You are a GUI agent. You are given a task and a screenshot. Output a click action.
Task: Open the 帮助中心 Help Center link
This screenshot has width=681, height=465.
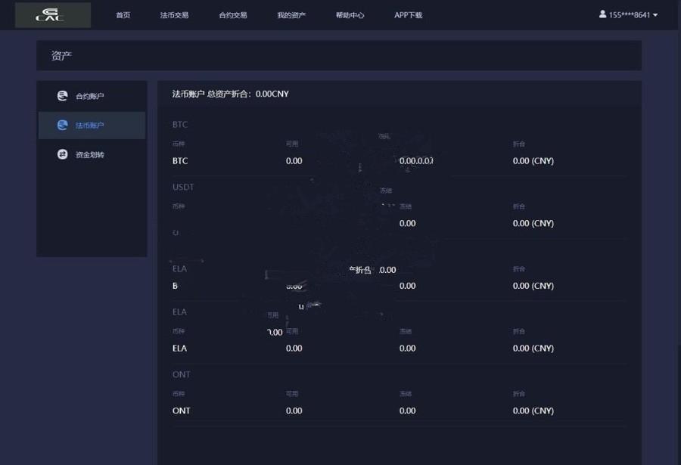pyautogui.click(x=350, y=14)
